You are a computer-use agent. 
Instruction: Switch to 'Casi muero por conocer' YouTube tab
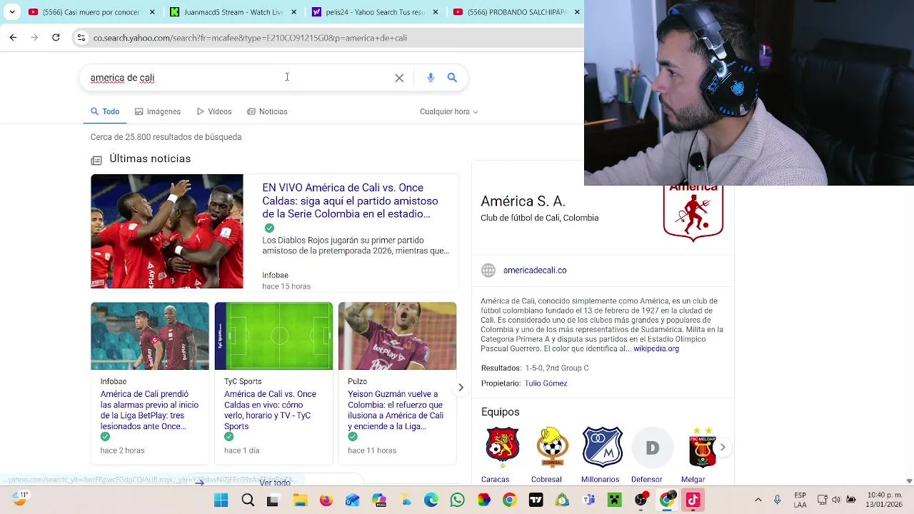91,12
